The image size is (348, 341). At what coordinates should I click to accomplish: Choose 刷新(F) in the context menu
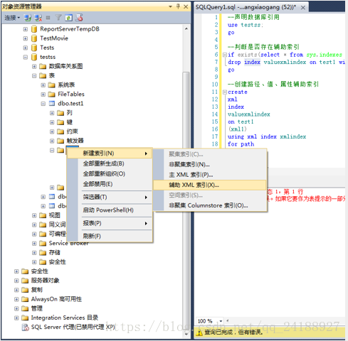[110, 236]
